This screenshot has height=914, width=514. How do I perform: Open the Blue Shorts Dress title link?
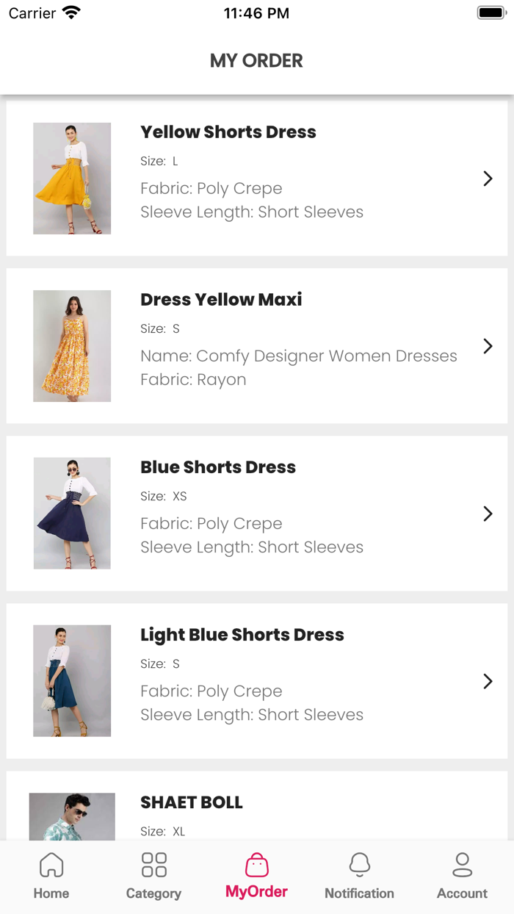218,467
